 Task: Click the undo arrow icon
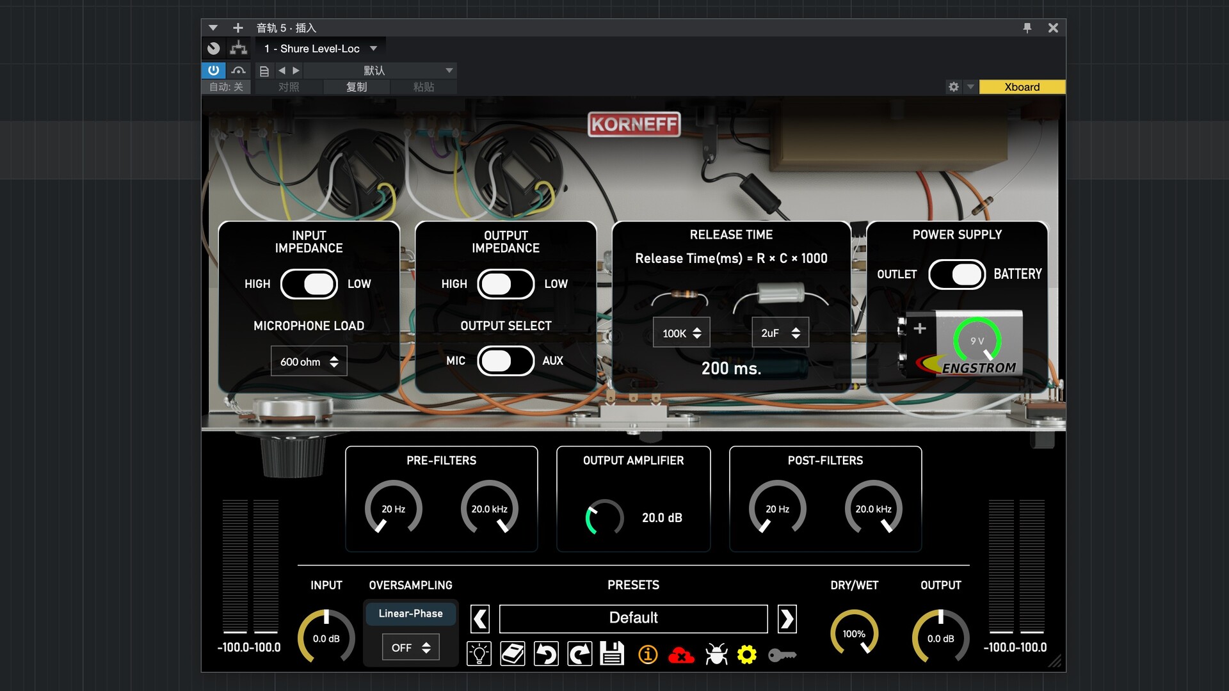point(546,654)
